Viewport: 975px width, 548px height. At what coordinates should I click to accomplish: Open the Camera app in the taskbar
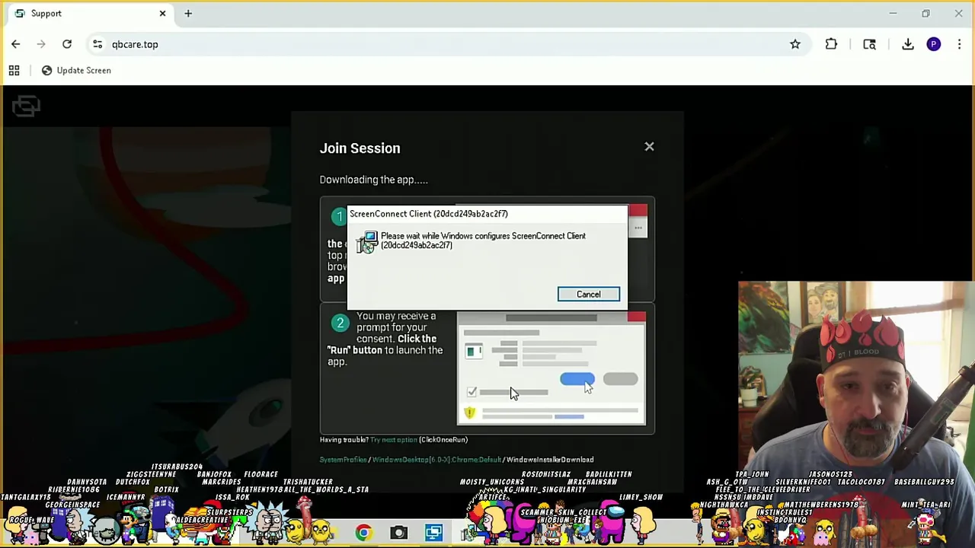[x=398, y=533]
